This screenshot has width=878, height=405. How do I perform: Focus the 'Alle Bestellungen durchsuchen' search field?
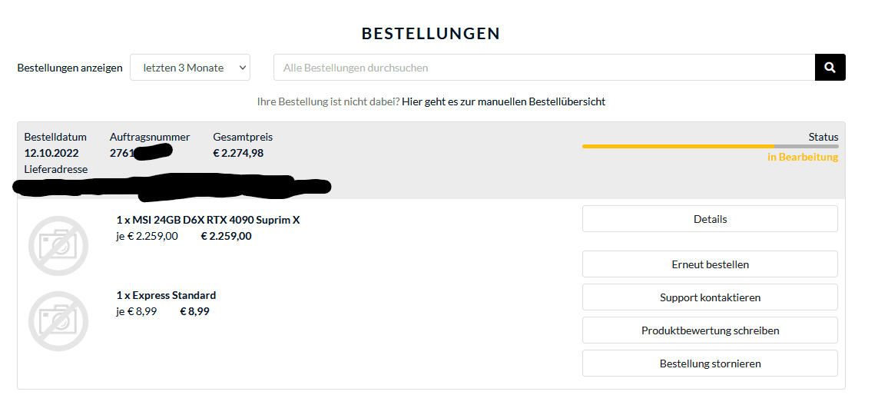(x=544, y=68)
